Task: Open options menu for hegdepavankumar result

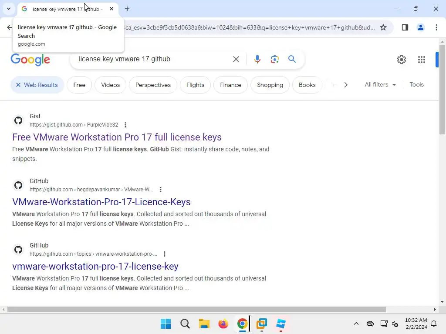Action: point(161,190)
